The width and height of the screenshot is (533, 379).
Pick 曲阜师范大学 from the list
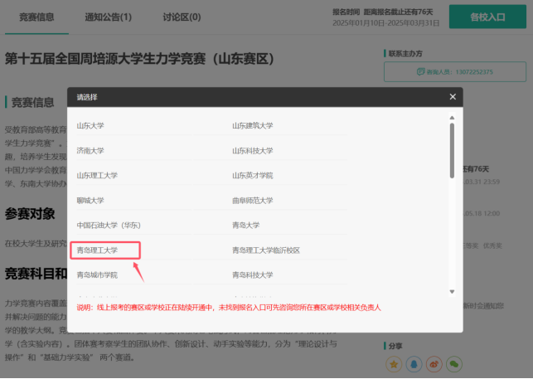(253, 201)
